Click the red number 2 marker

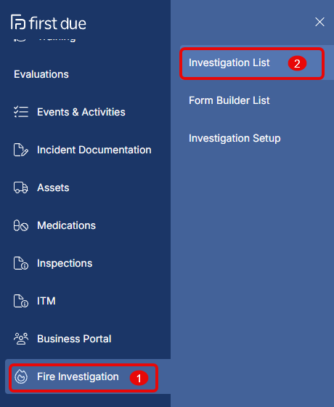pyautogui.click(x=297, y=64)
